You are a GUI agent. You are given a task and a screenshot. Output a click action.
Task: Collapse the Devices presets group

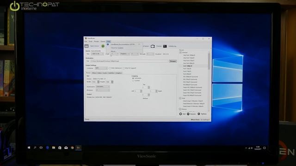tap(180, 109)
